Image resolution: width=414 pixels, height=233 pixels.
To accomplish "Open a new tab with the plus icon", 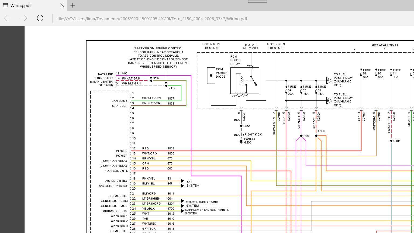I will coord(72,5).
